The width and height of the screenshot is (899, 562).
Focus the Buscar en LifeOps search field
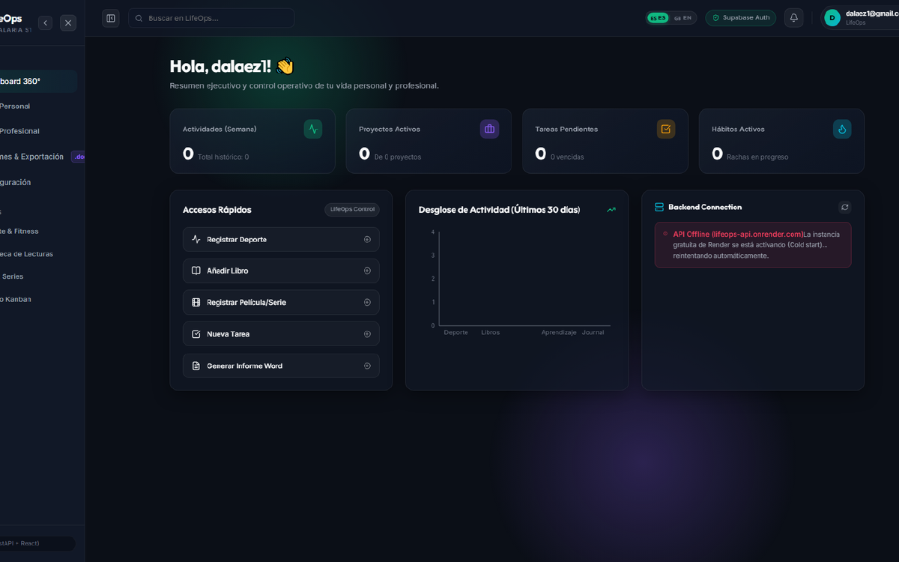click(x=211, y=18)
